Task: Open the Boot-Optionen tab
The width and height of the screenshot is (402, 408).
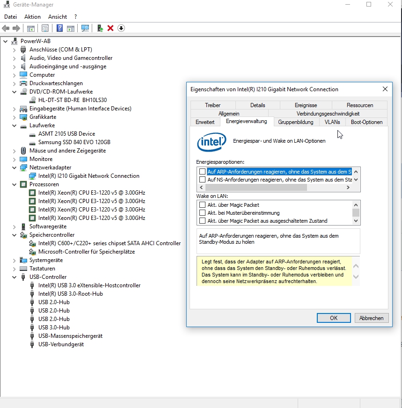Action: 366,122
